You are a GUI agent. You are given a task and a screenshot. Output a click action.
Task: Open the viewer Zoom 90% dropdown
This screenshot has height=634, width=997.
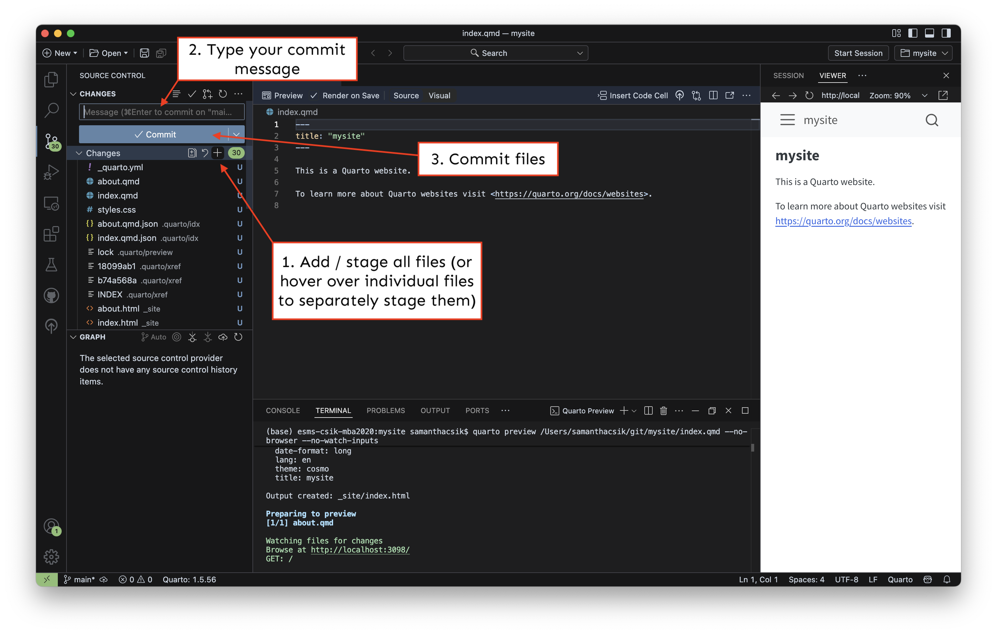(x=898, y=95)
